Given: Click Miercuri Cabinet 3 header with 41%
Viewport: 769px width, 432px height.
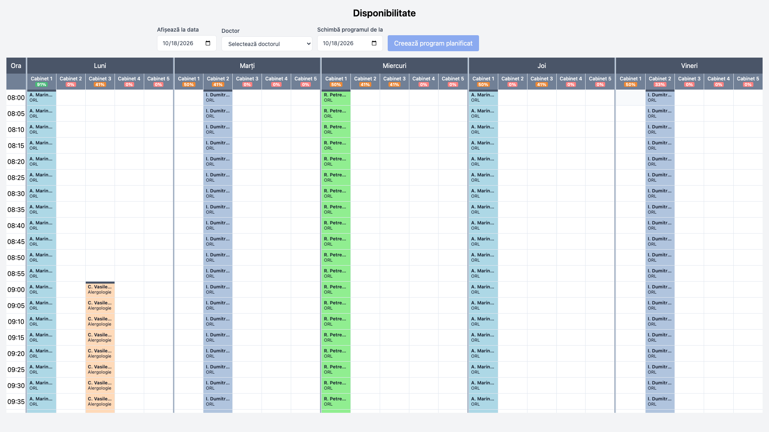Looking at the screenshot, I should coord(395,82).
